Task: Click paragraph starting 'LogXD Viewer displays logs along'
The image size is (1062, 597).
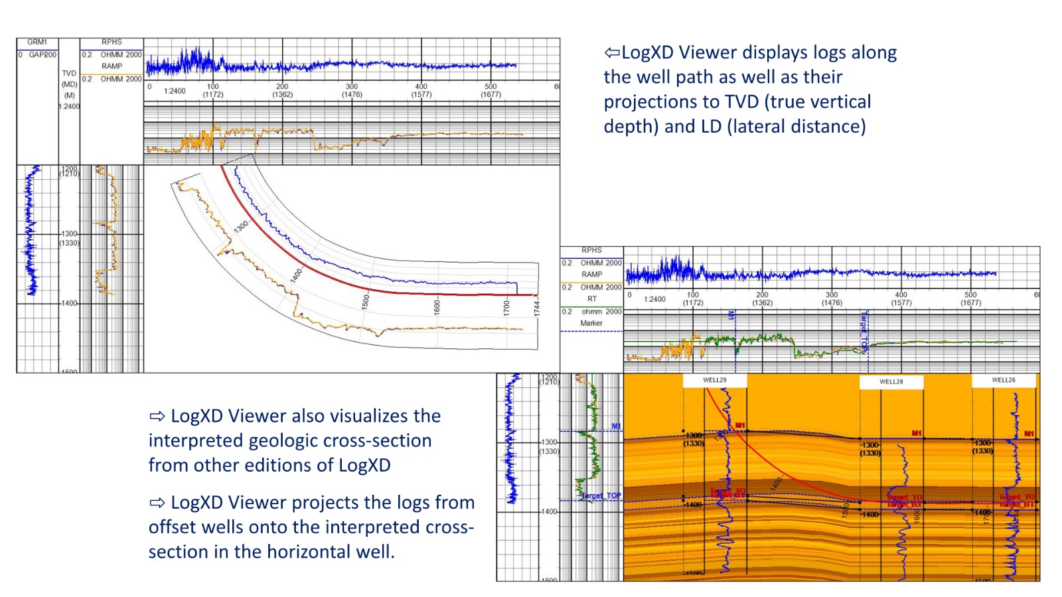Action: pyautogui.click(x=750, y=89)
